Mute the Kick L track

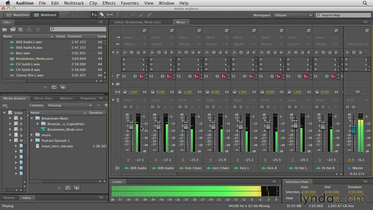coord(234,107)
